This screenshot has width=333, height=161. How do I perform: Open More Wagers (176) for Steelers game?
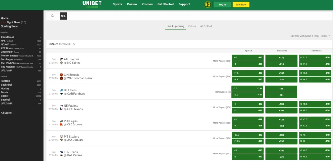pos(222,138)
